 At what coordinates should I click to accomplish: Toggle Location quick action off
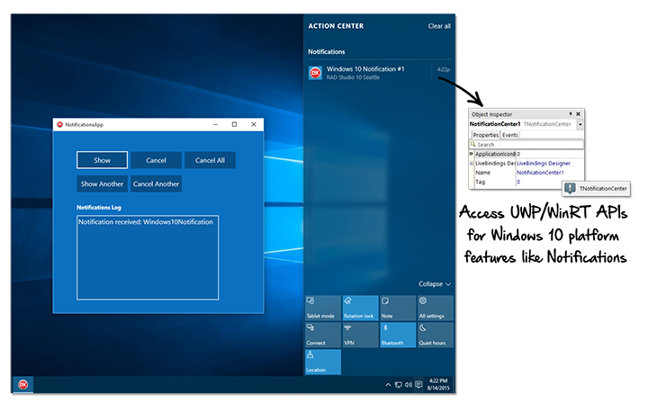coord(323,362)
